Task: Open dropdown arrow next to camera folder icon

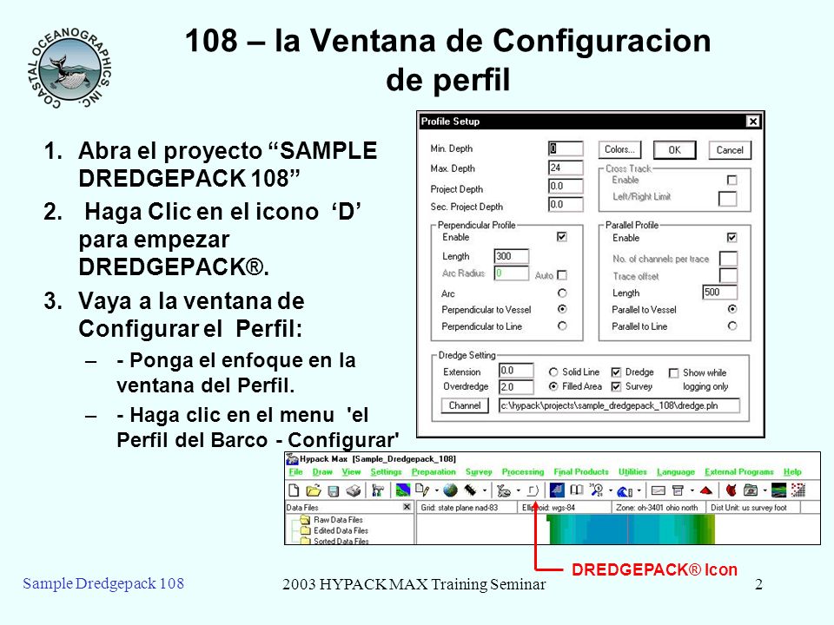Action: point(764,490)
